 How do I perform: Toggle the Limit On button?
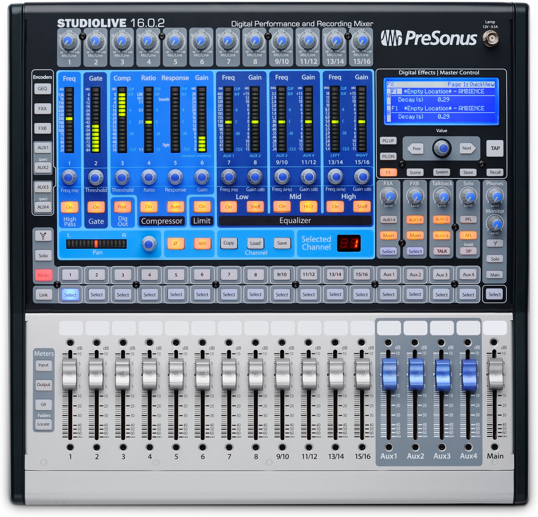pos(202,206)
